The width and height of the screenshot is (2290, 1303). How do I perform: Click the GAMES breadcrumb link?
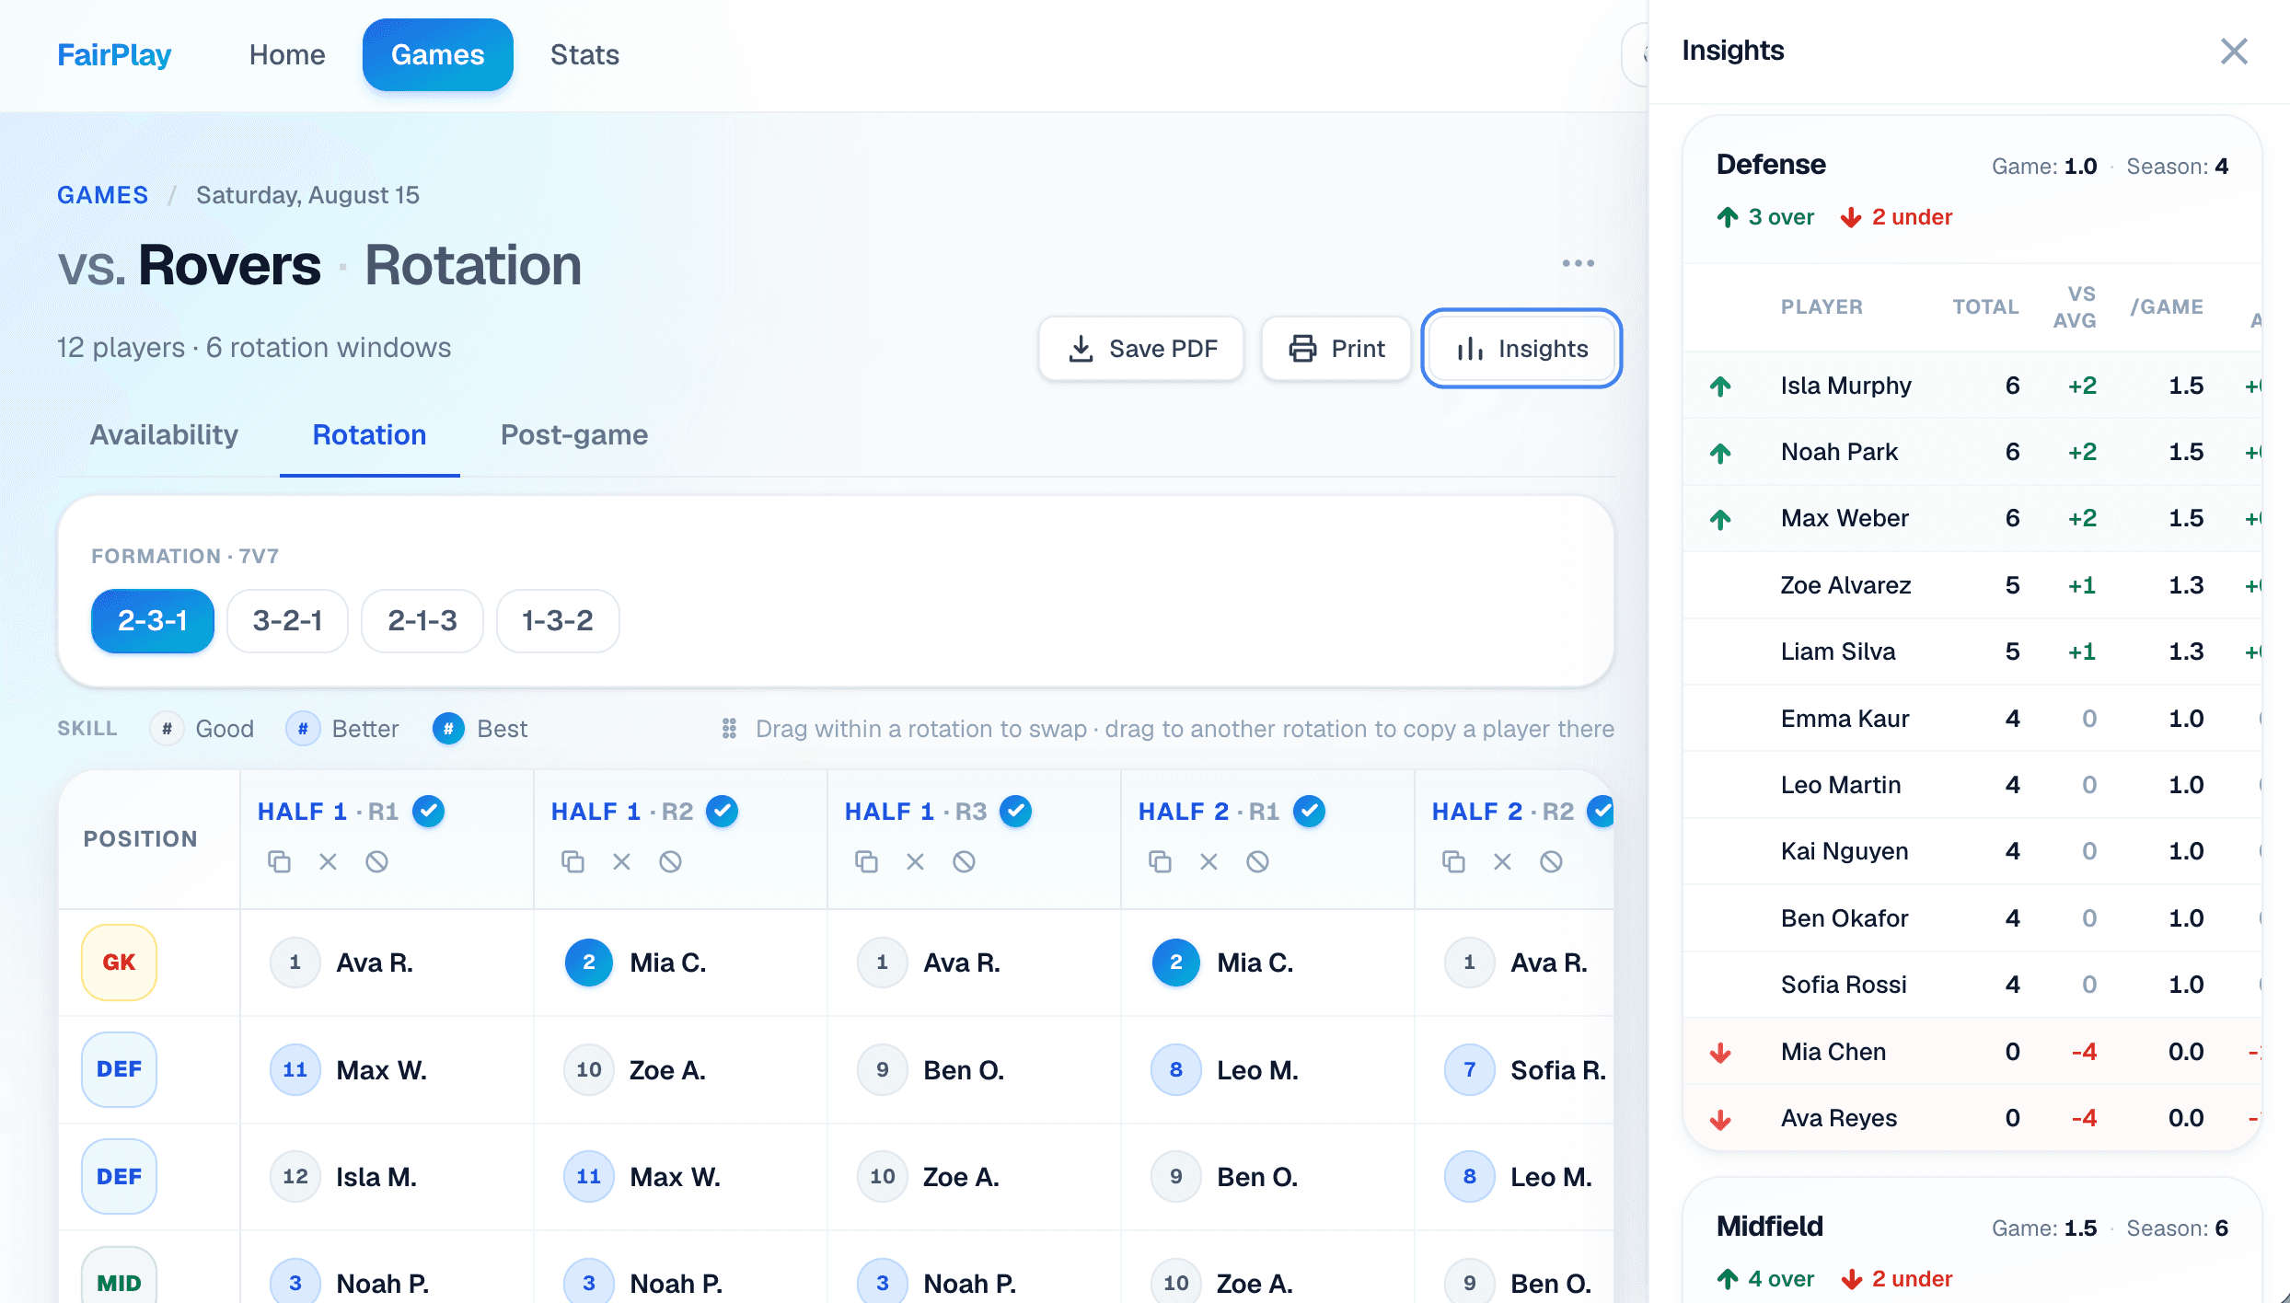tap(102, 195)
